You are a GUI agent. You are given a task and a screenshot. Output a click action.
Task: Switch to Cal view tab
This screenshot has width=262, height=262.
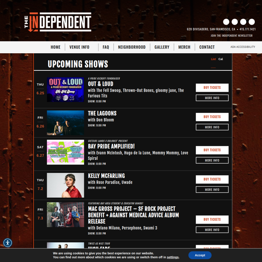coord(221,59)
